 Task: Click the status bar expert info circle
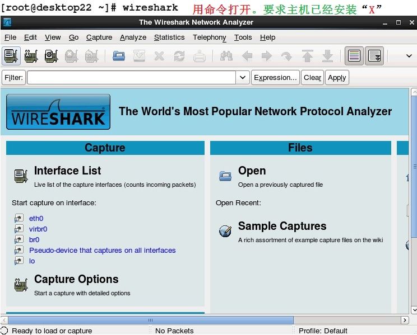pyautogui.click(x=4, y=331)
